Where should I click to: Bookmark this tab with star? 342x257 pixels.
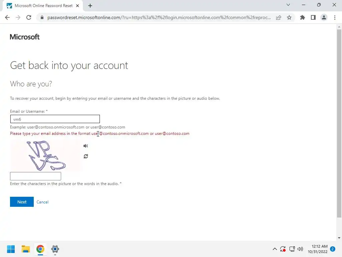289,17
